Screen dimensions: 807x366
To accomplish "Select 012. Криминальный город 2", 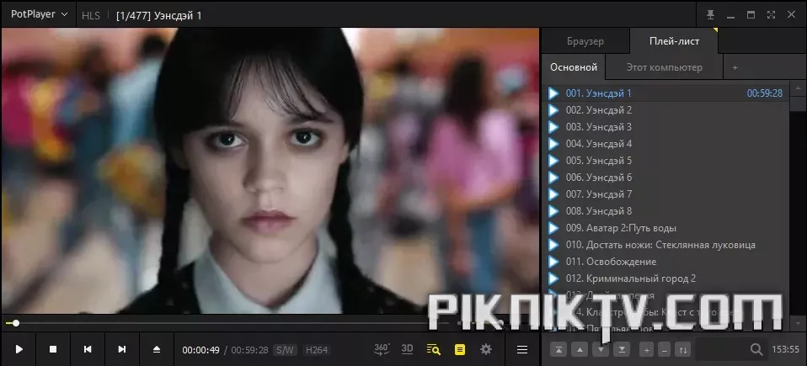I will tap(665, 278).
